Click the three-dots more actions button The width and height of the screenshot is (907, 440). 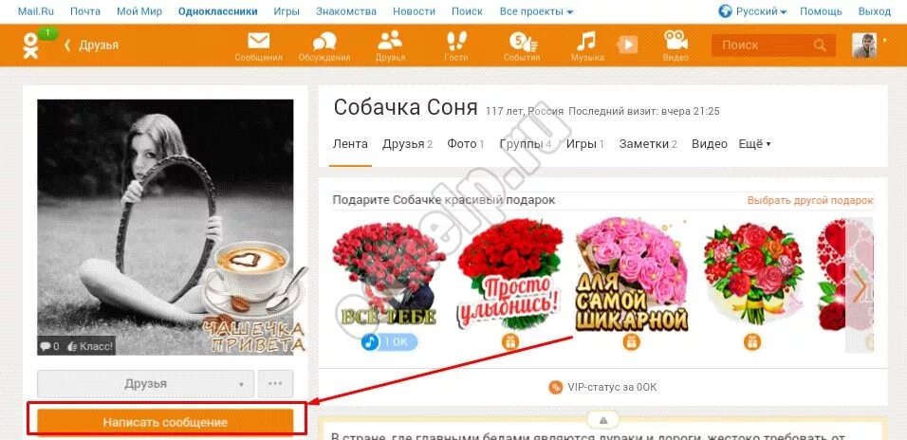click(x=275, y=384)
